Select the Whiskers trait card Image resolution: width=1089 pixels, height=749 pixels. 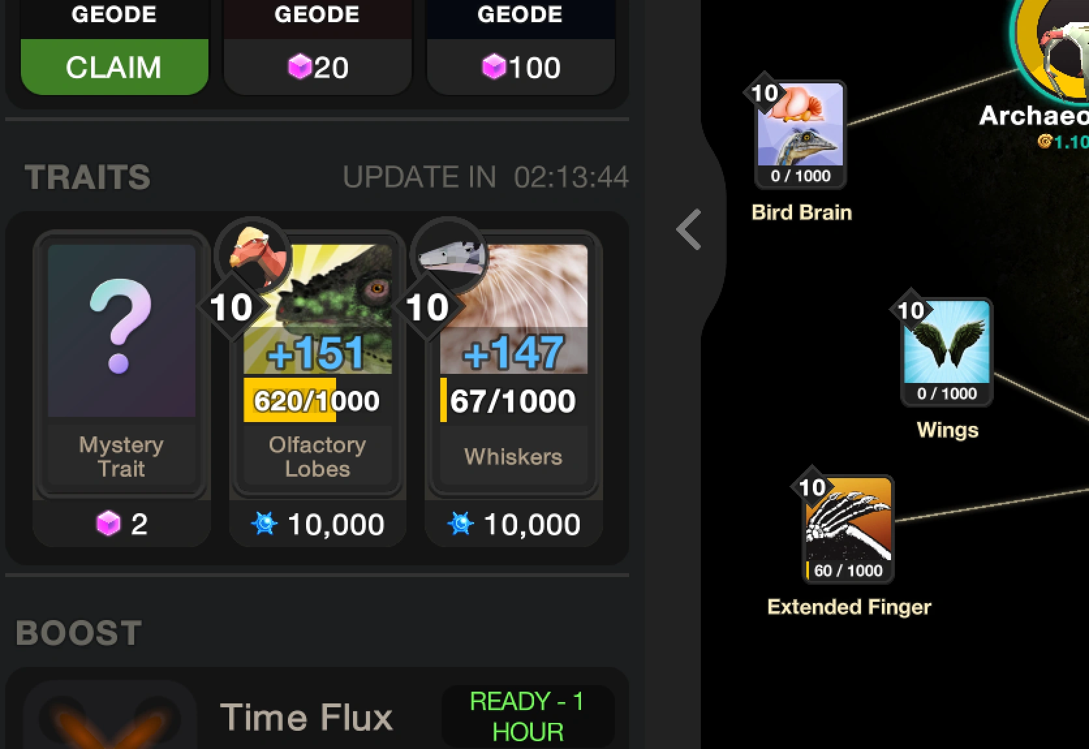point(514,365)
